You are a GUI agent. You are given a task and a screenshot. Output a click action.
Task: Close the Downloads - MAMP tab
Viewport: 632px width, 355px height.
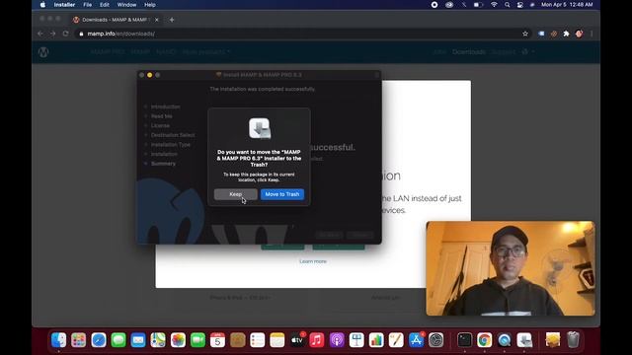[x=157, y=20]
